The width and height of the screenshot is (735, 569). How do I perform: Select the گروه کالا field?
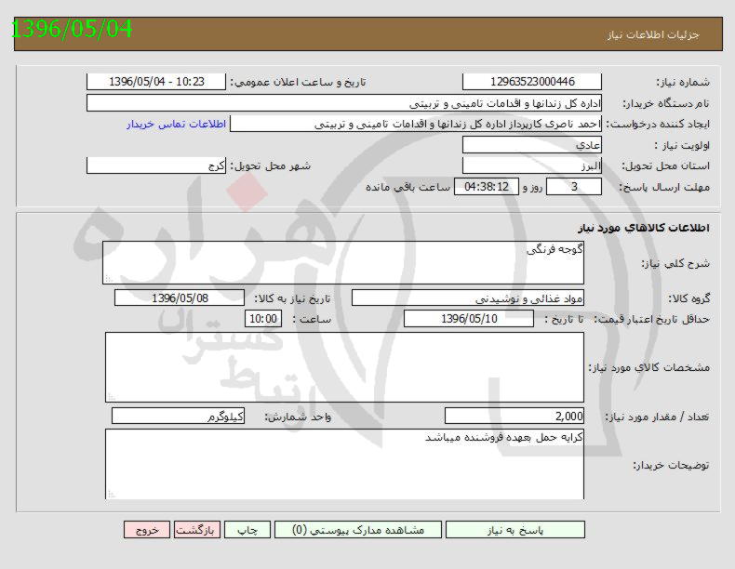[x=468, y=298]
